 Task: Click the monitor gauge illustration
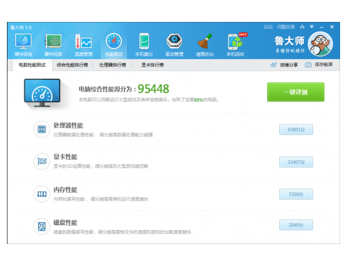42,93
